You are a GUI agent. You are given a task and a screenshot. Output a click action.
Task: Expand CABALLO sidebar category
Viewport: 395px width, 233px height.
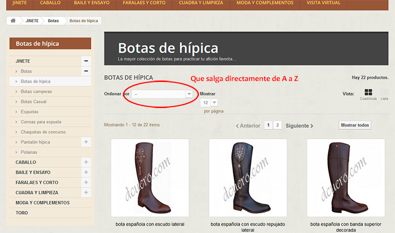point(86,162)
